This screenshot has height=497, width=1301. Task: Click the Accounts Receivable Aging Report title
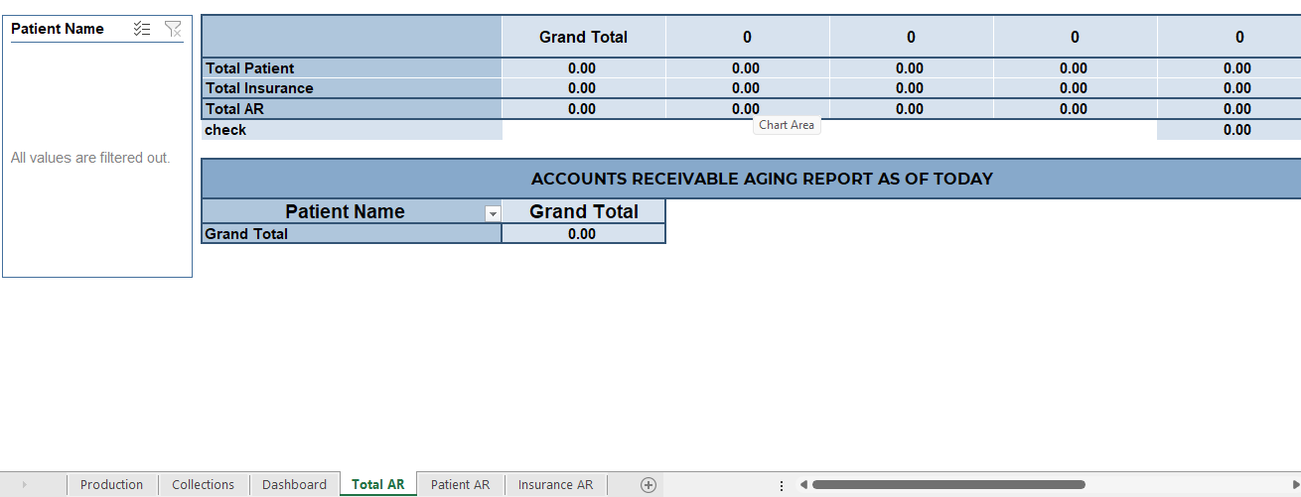tap(762, 180)
